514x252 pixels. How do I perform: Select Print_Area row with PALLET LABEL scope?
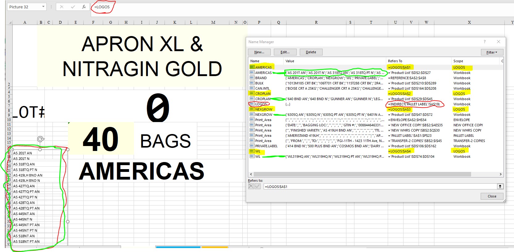[375, 136]
